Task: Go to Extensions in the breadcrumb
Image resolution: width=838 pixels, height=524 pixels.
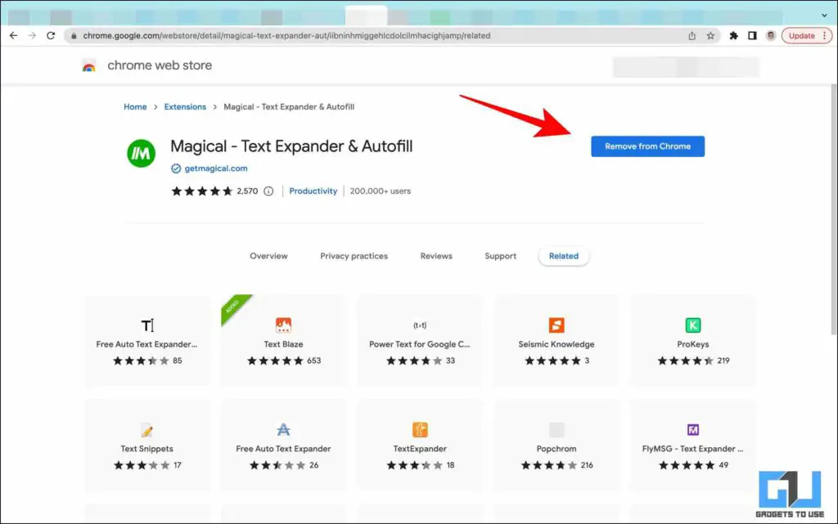Action: click(185, 107)
